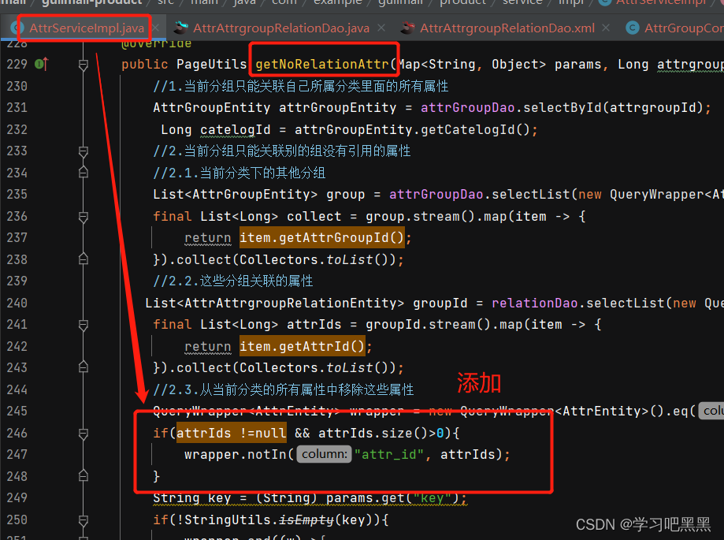The image size is (724, 540).
Task: Click the "attr_id" string on line 247
Action: 388,455
